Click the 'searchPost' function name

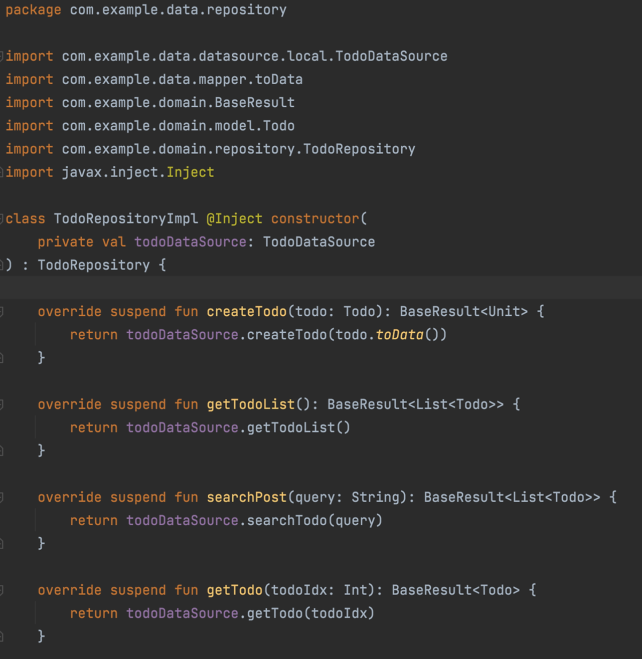[x=247, y=497]
